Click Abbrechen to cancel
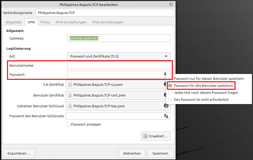The height and width of the screenshot is (160, 253). tap(132, 153)
